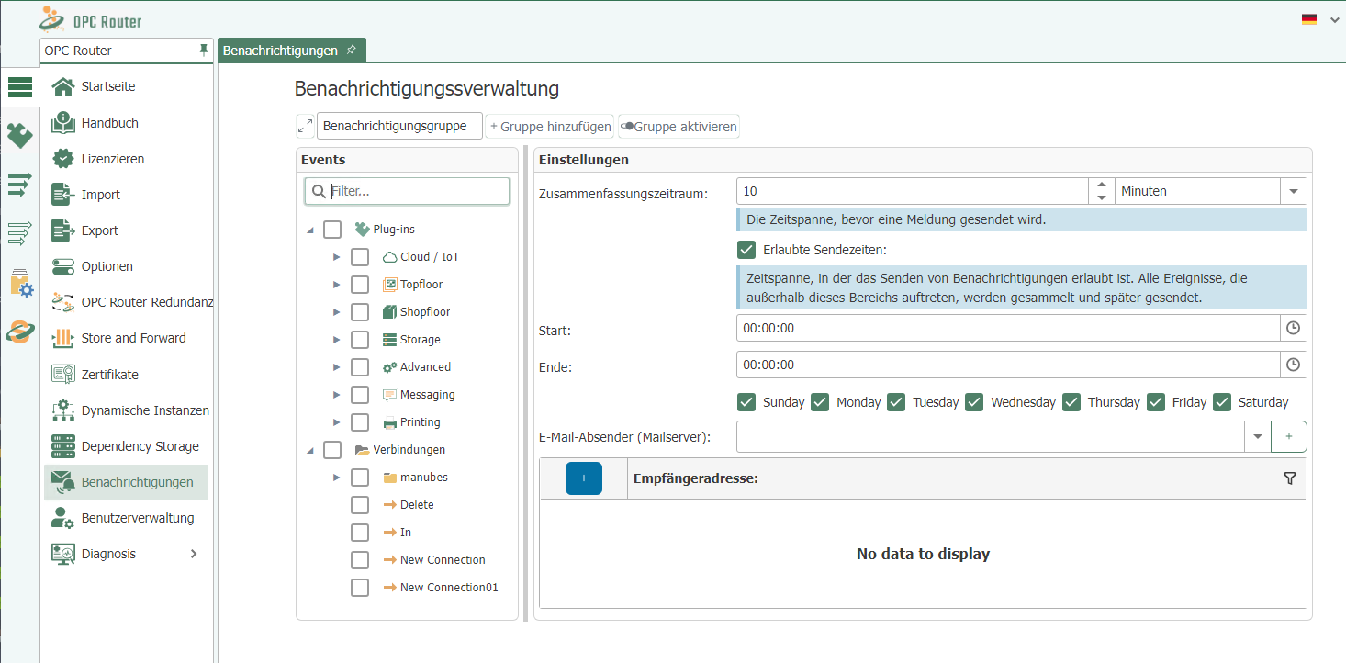Uncheck the Erlaubte Sendezeiten checkbox

pyautogui.click(x=746, y=250)
